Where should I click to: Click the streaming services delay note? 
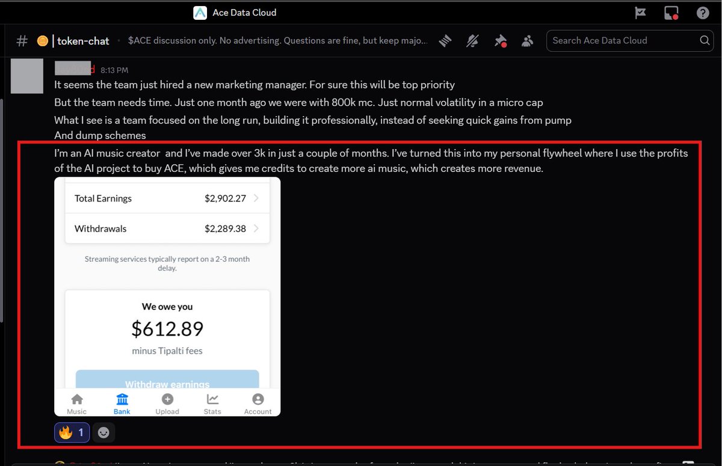167,263
